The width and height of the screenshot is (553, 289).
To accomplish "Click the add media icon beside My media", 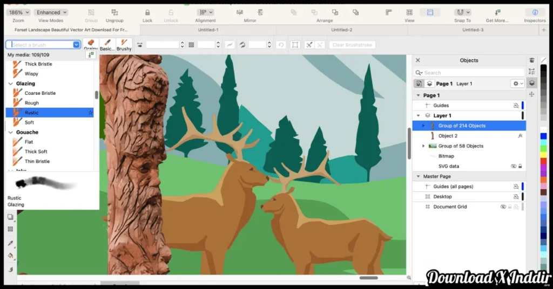I will (91, 54).
